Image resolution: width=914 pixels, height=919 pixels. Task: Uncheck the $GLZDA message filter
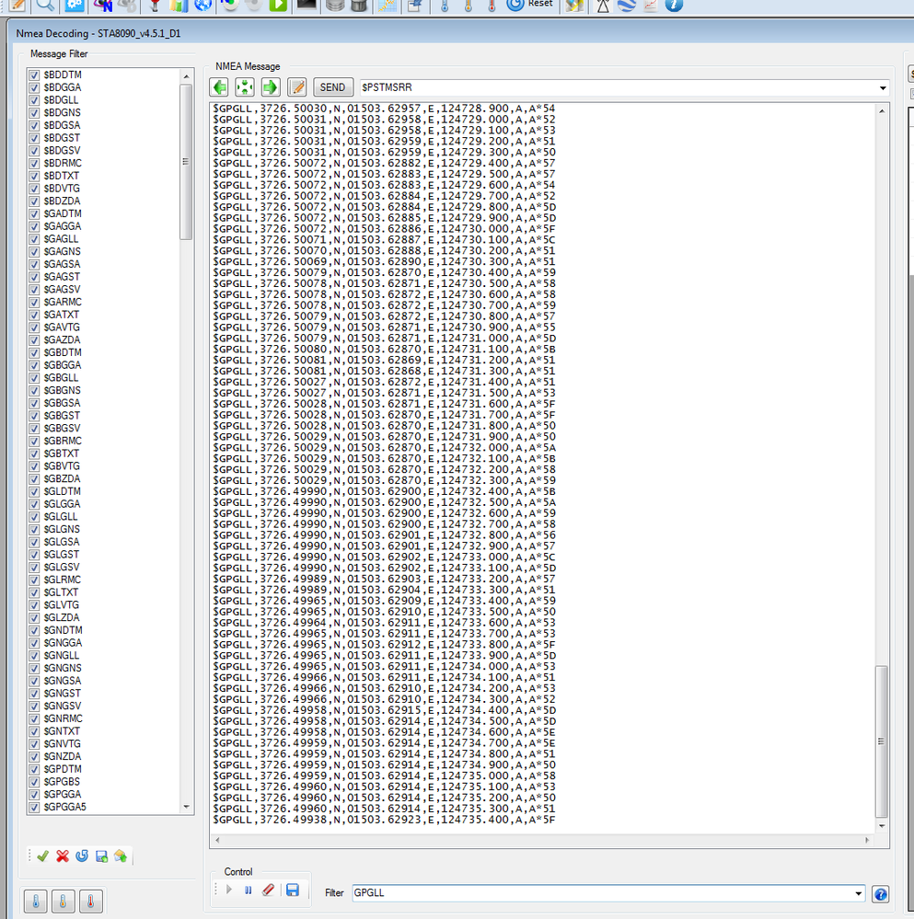tap(34, 618)
